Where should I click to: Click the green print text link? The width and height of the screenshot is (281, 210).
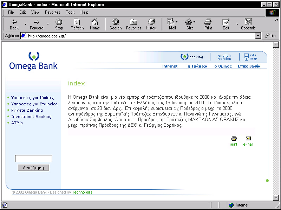233,144
